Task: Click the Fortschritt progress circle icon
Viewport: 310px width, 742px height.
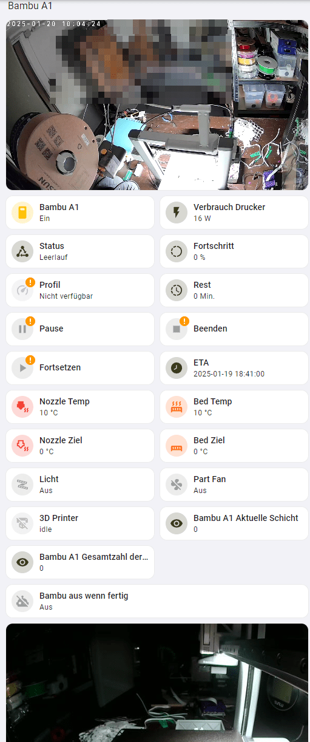Action: pos(177,251)
